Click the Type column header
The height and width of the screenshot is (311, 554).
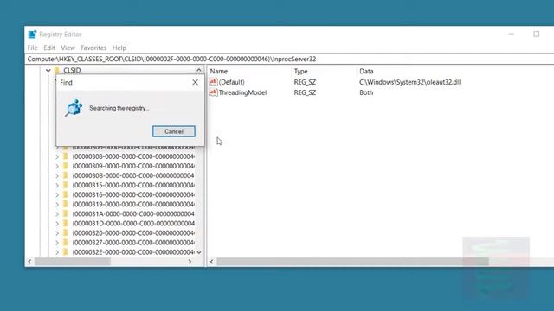tap(301, 71)
